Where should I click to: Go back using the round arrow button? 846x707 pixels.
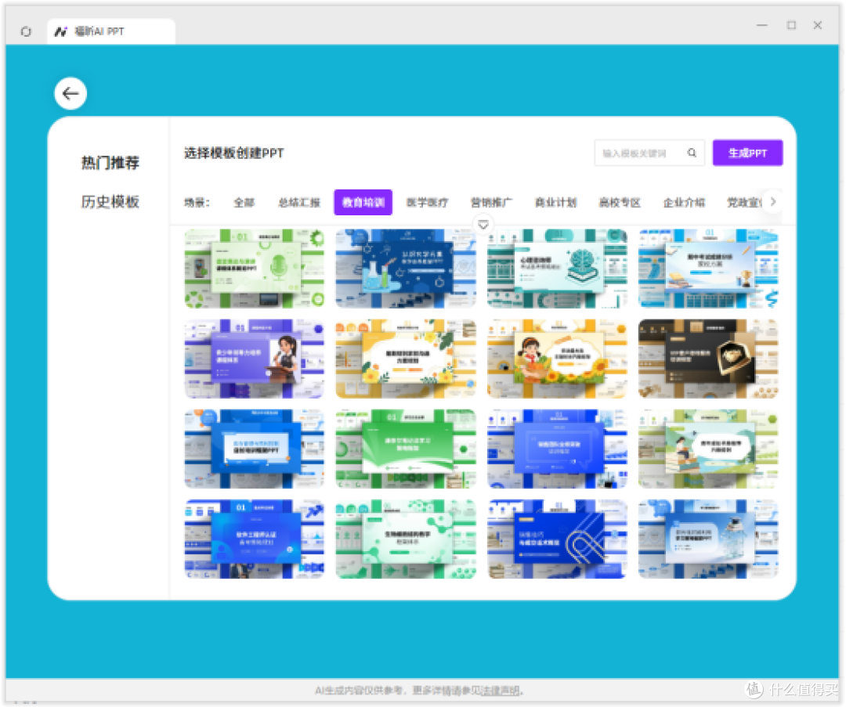[70, 94]
